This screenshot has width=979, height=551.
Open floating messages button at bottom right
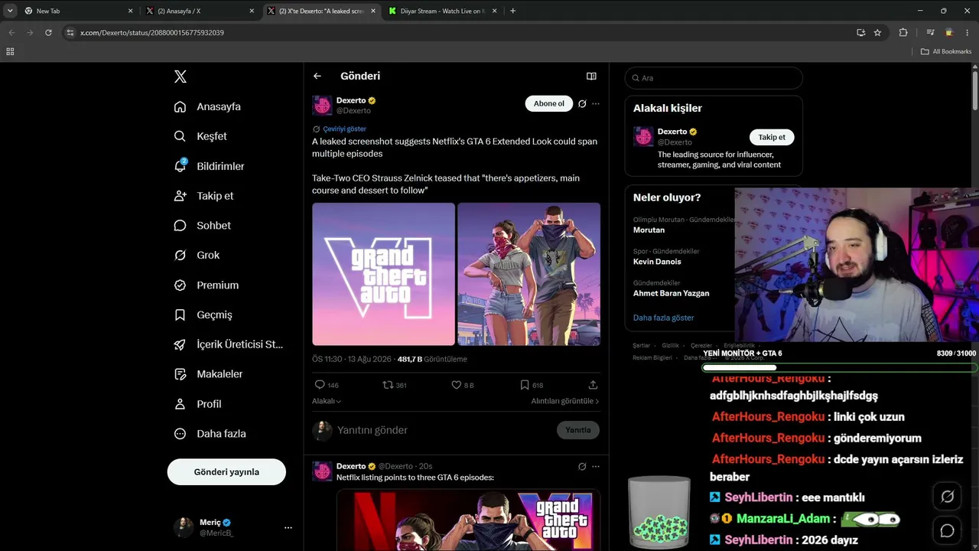pos(947,530)
